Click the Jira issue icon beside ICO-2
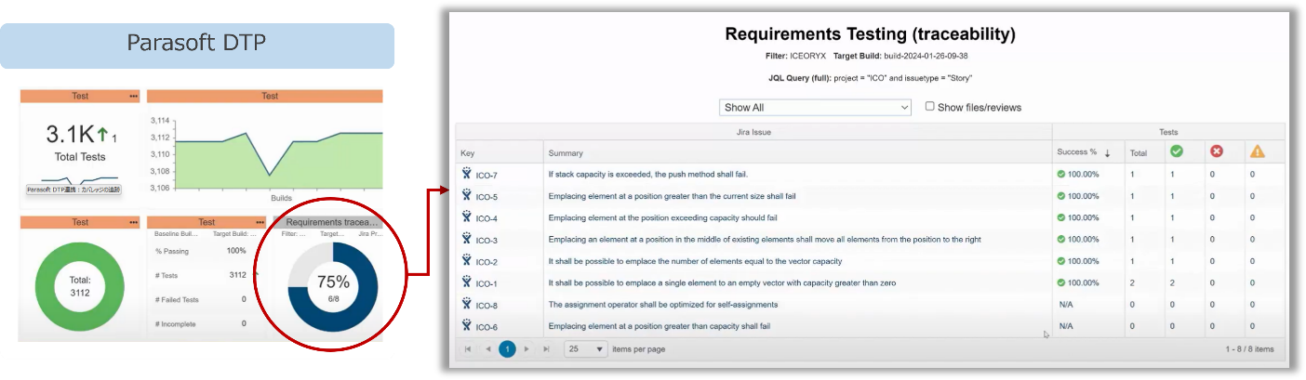The image size is (1306, 380). [467, 260]
